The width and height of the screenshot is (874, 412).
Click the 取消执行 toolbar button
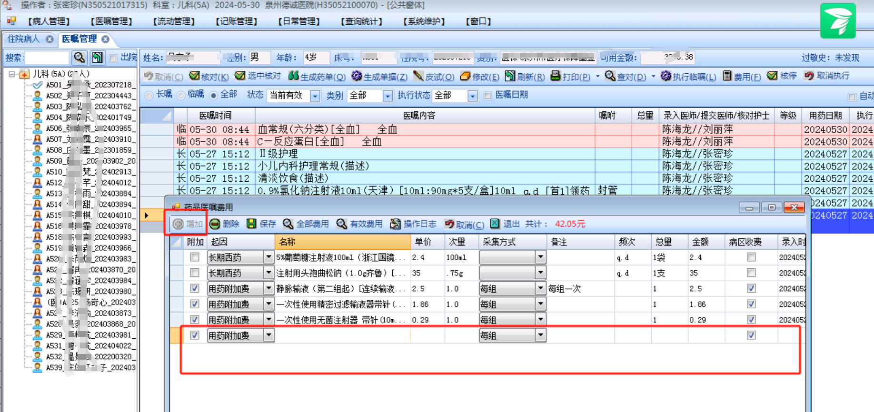click(827, 76)
